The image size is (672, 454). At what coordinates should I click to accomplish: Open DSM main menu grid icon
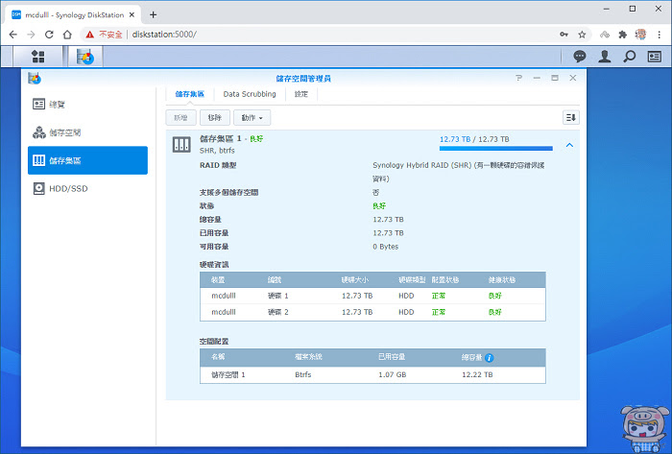click(x=37, y=56)
